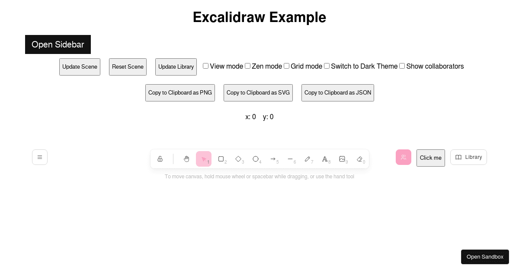Copy the drawing to clipboard as PNG
This screenshot has height=272, width=519.
(x=180, y=93)
